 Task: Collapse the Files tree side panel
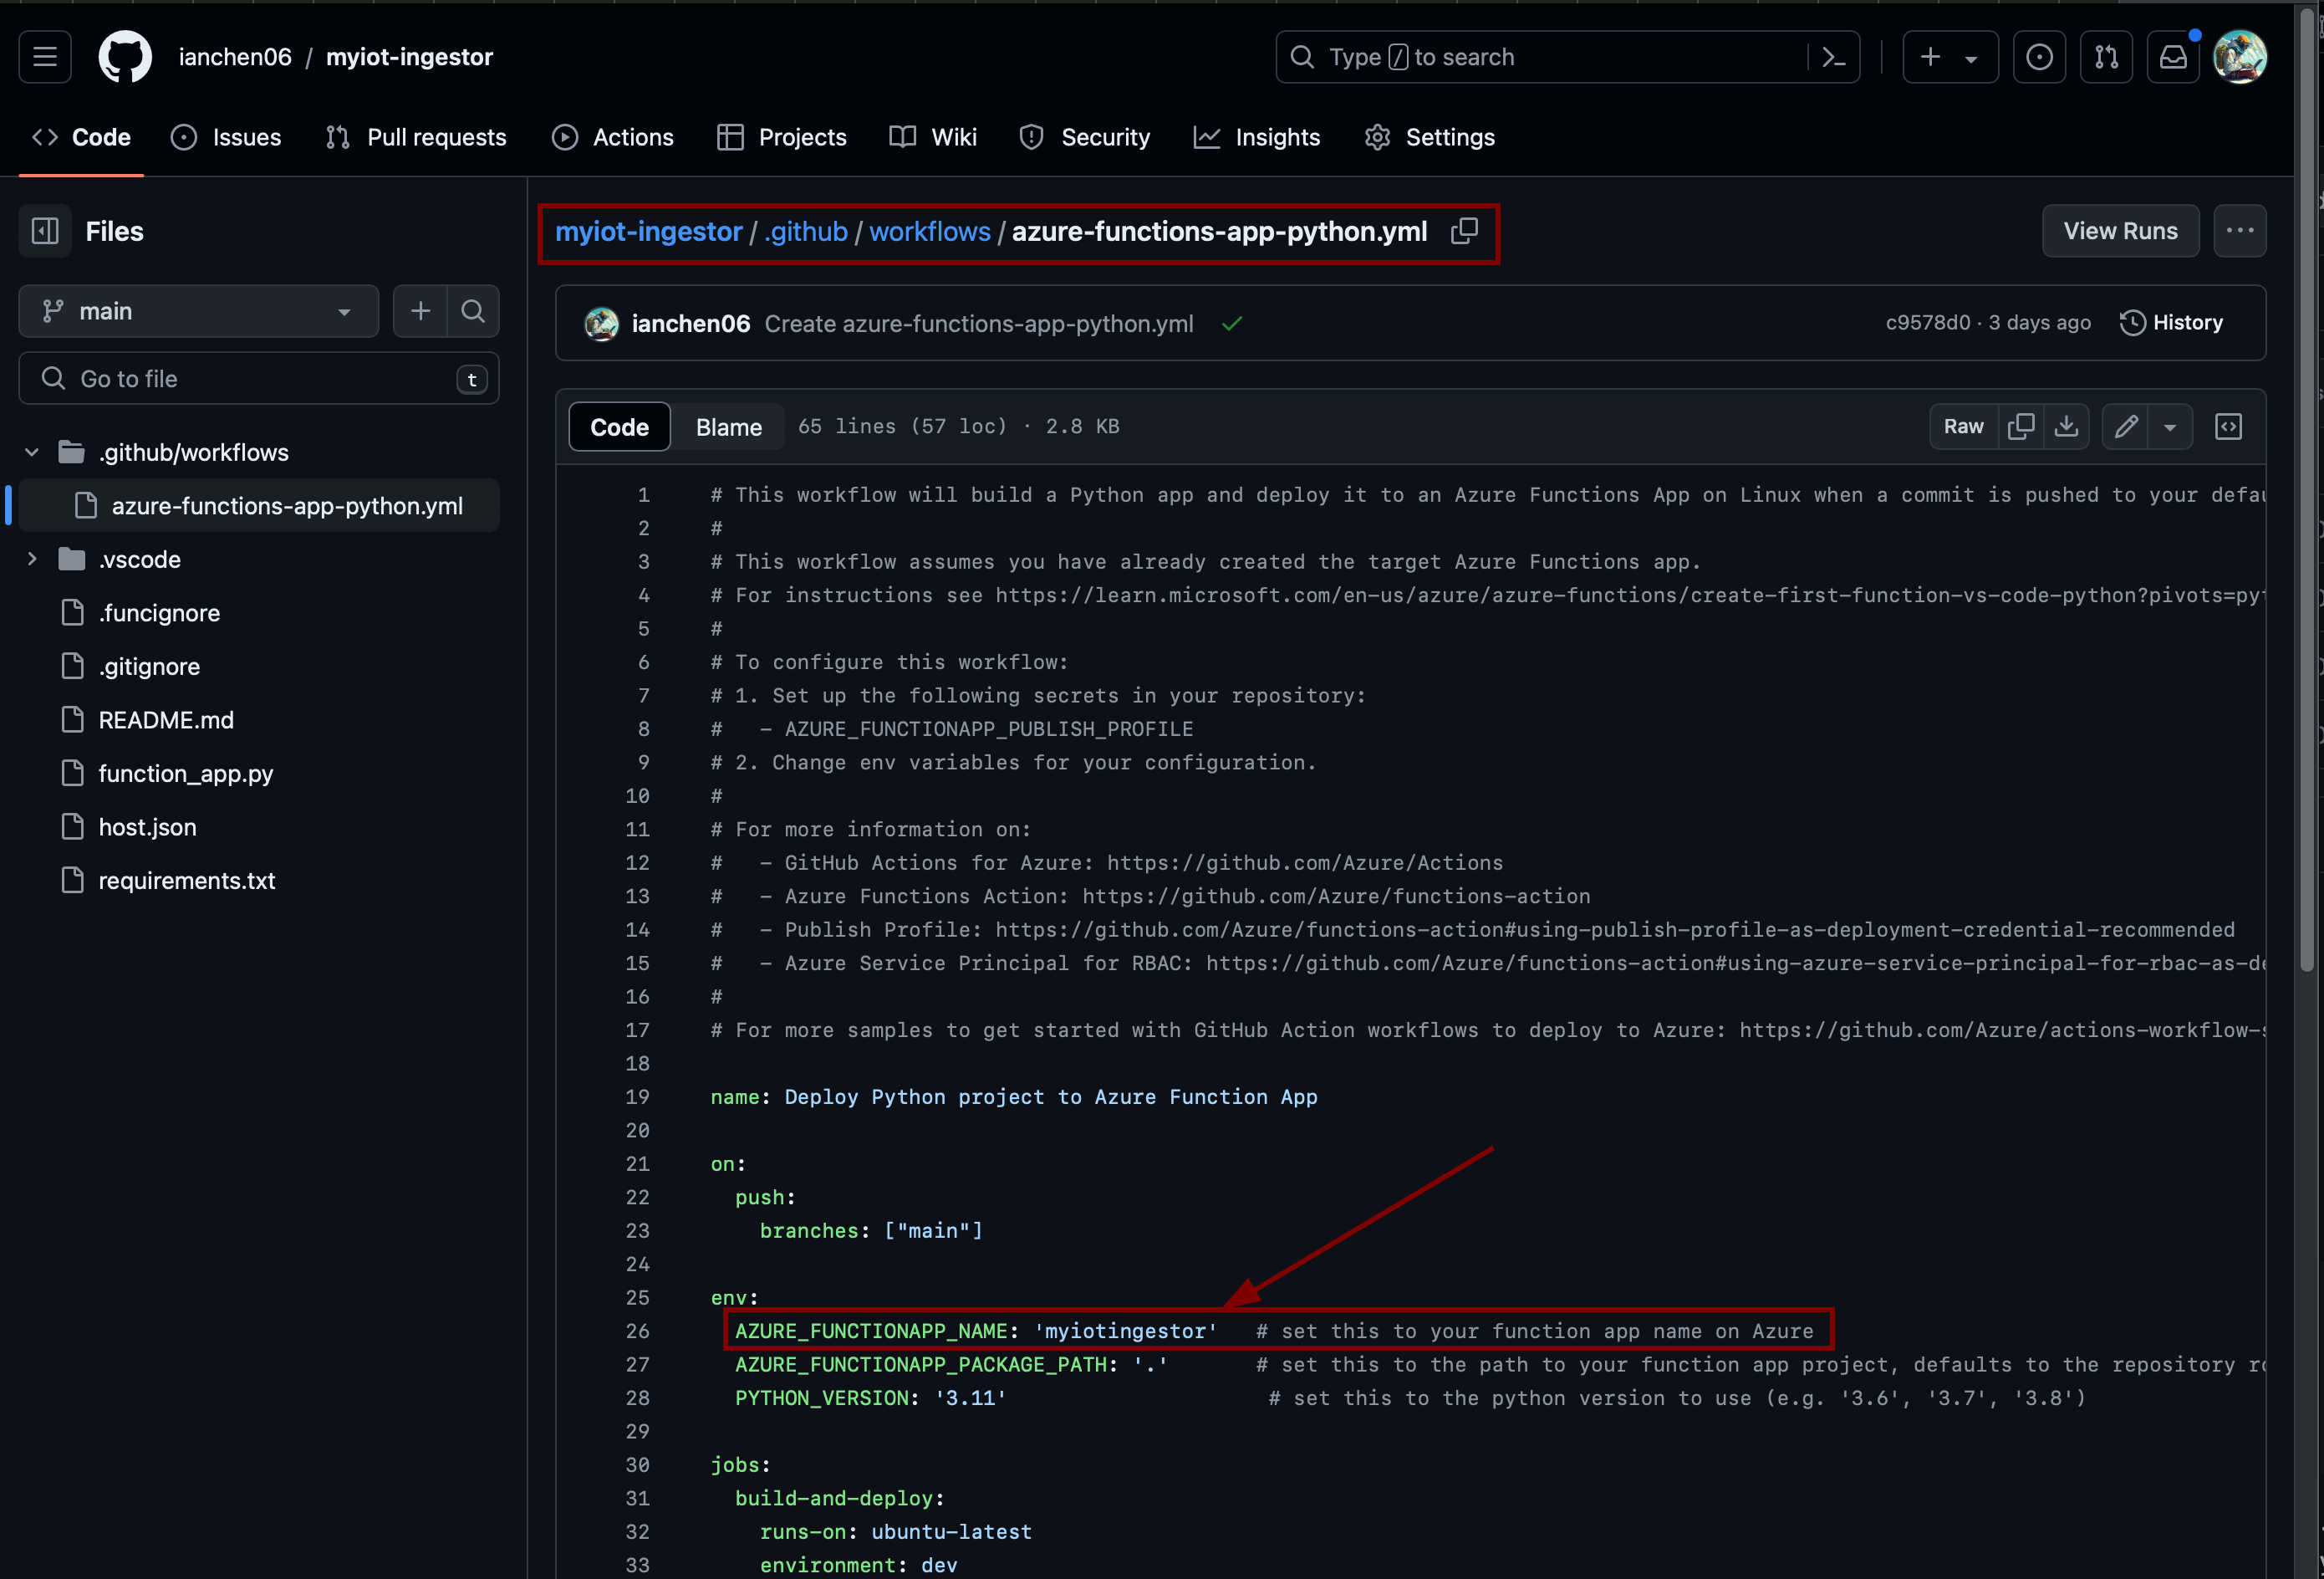tap(45, 231)
